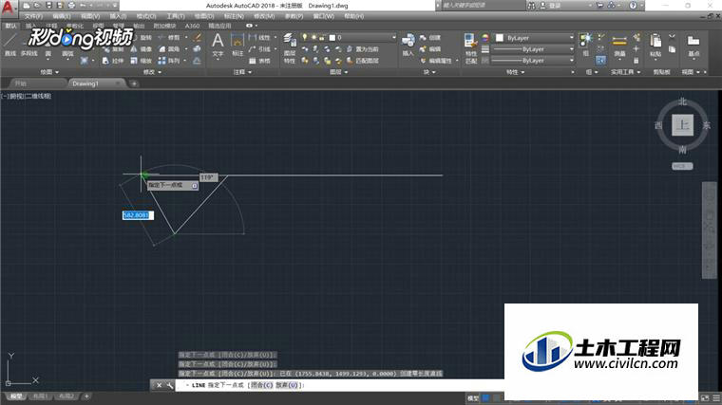Click Undo (放弃) option in command line
Viewport: 722px width, 405px height.
[x=288, y=385]
